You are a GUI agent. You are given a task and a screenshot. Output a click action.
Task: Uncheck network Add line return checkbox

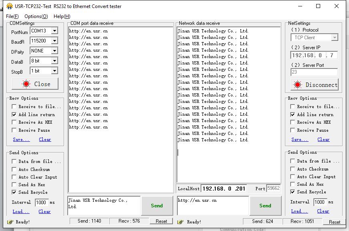(x=293, y=114)
